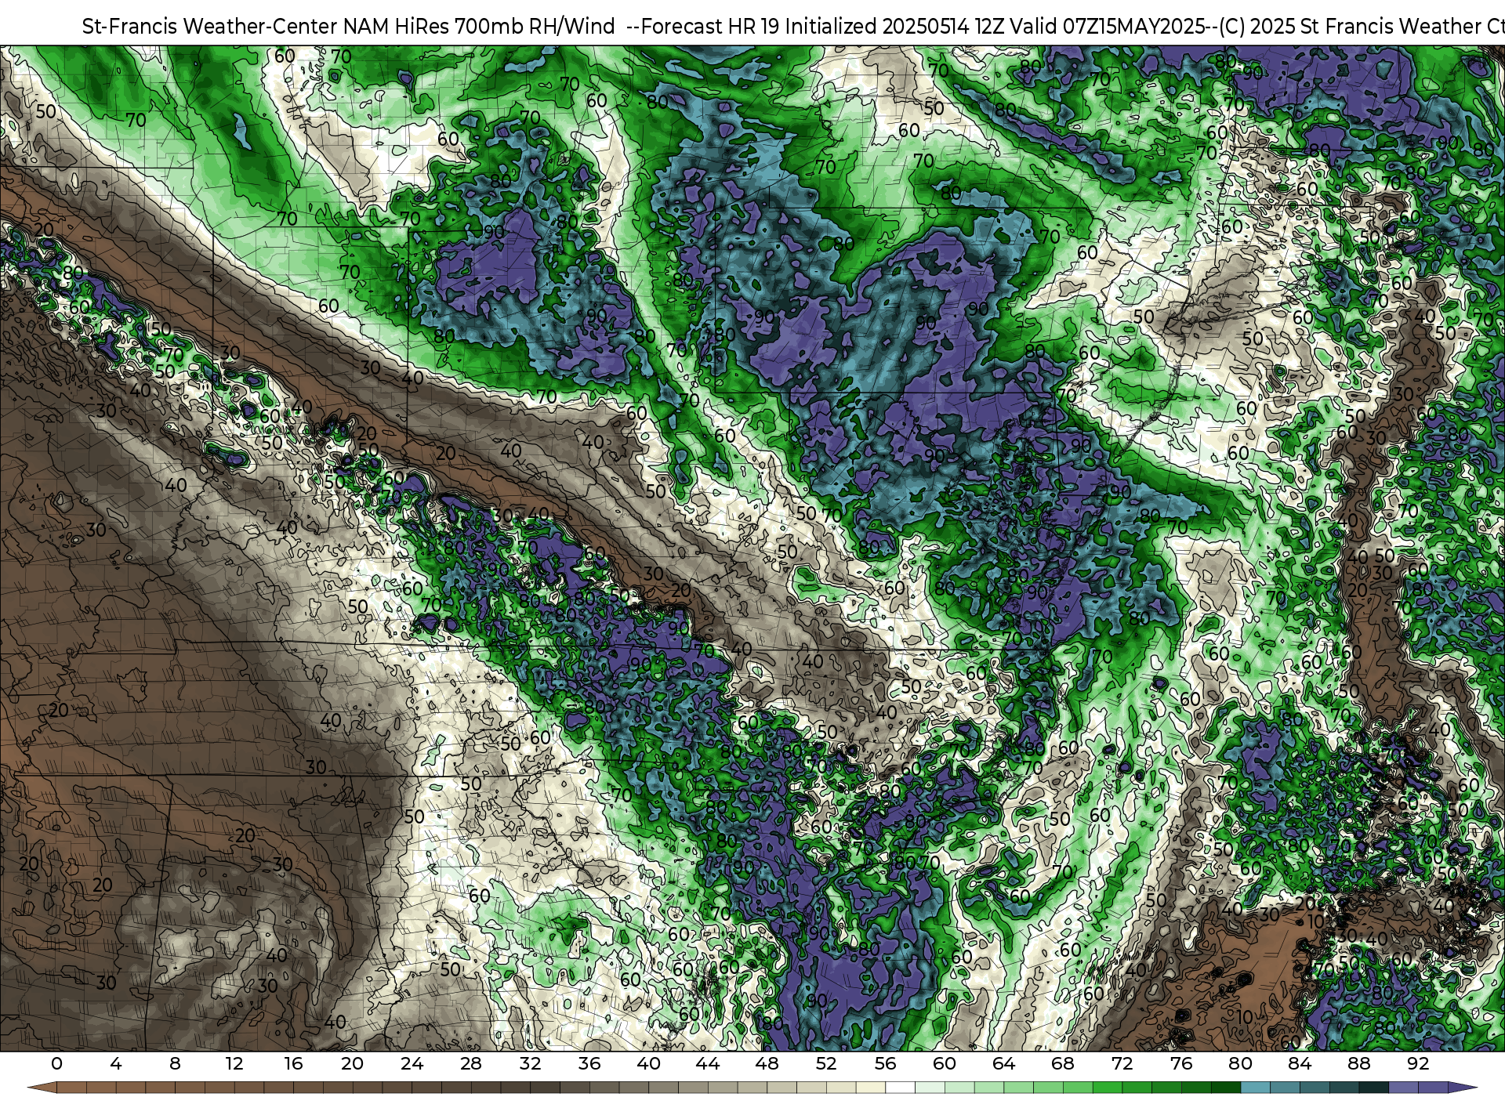Viewport: 1505px width, 1097px height.
Task: Click the color bar label '4'
Action: pyautogui.click(x=116, y=1063)
